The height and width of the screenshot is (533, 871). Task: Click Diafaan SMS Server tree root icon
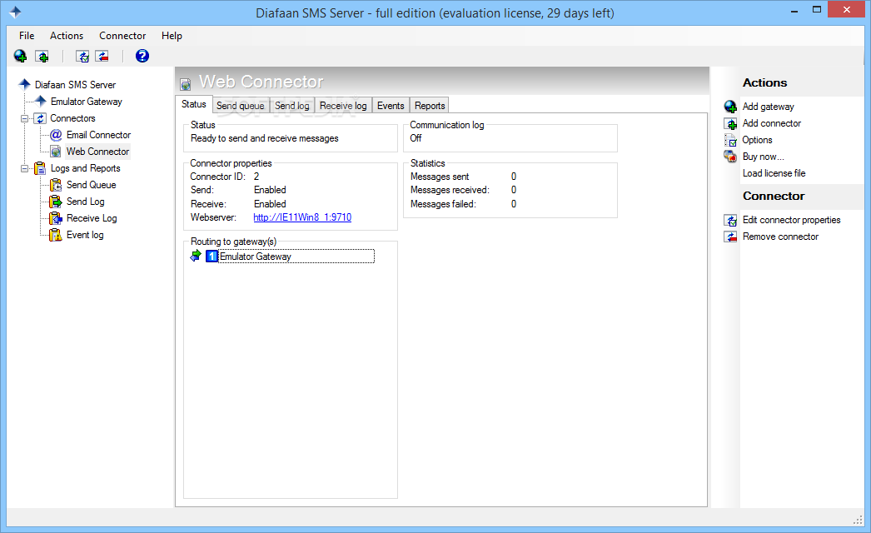pos(24,84)
